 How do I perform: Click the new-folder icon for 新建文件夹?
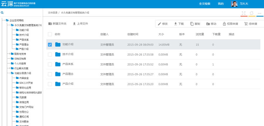click(50, 24)
